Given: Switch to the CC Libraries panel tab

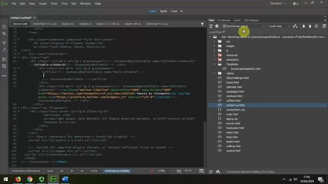Looking at the screenshot, I should coord(223,20).
